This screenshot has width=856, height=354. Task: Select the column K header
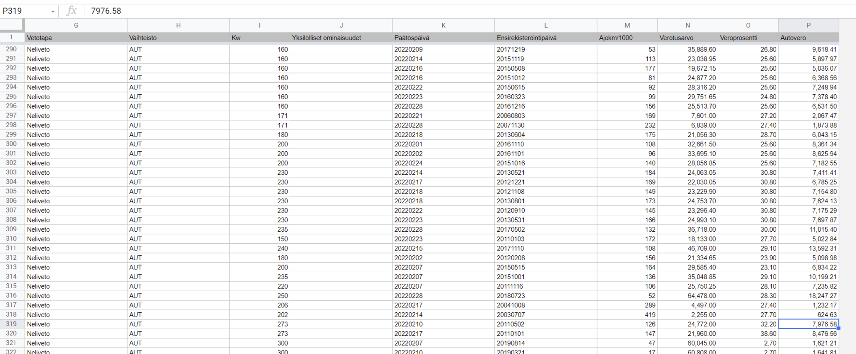443,25
